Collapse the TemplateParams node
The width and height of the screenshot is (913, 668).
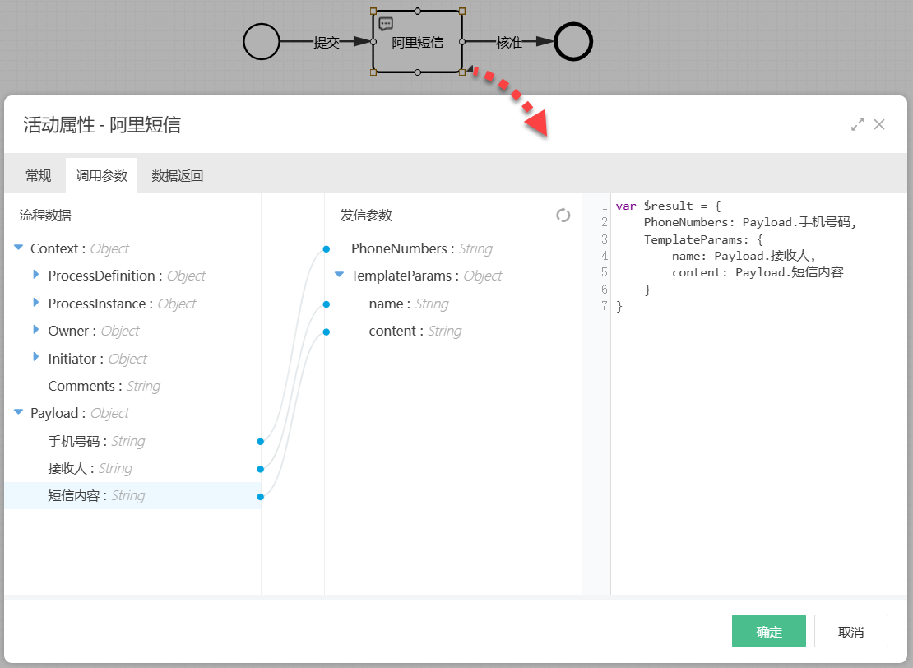pyautogui.click(x=339, y=276)
